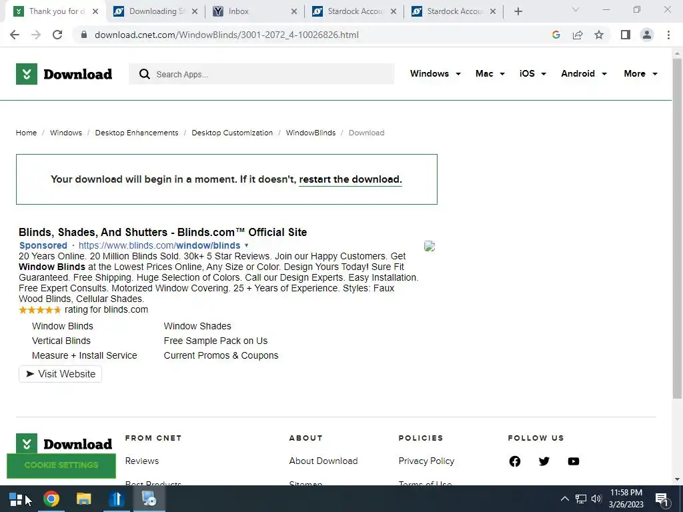This screenshot has height=512, width=683.
Task: Open the tab search chevron
Action: point(576,9)
